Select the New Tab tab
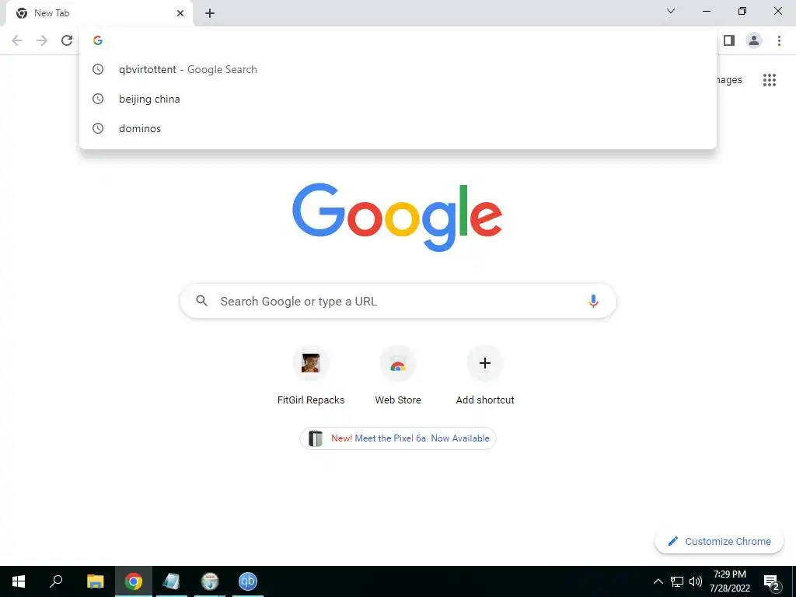The height and width of the screenshot is (597, 796). (99, 14)
